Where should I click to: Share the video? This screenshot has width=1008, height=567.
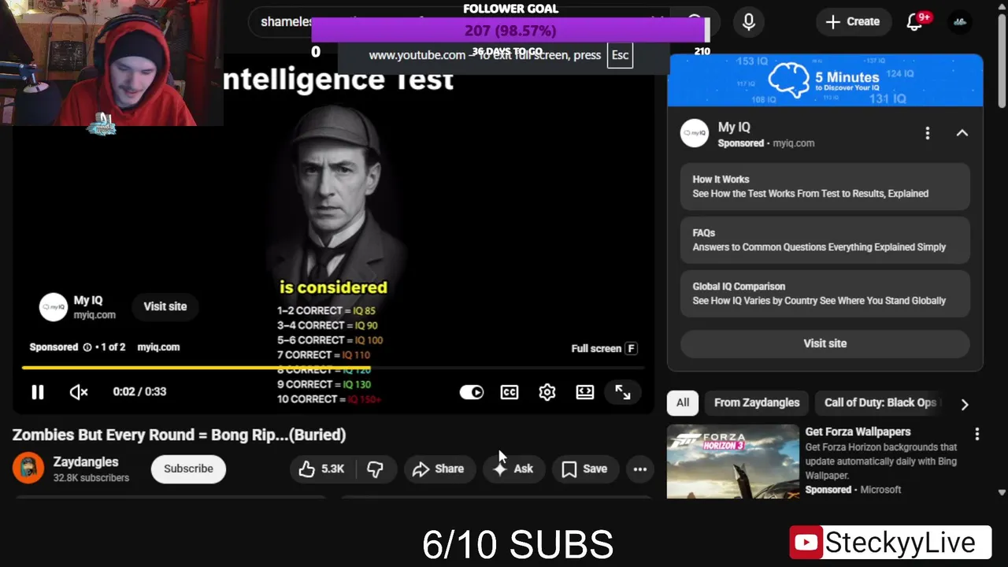[x=439, y=469]
